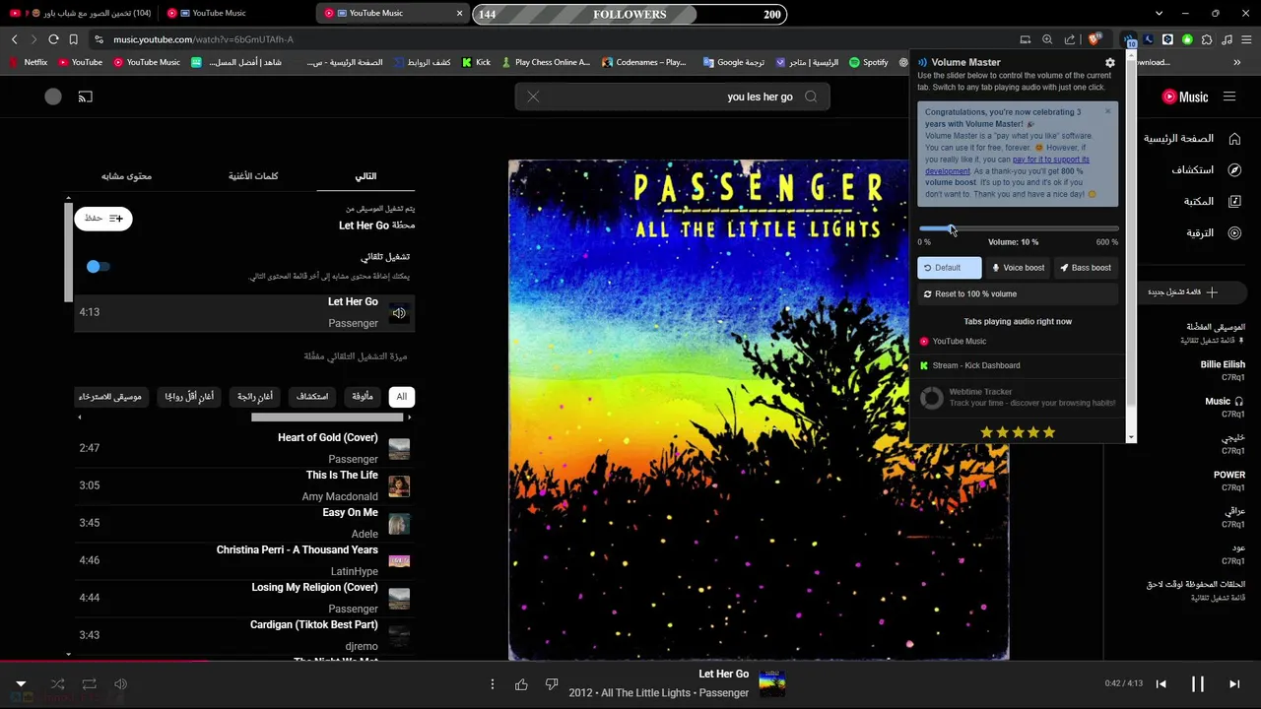Close the Volume Master congratulations notice

click(x=1107, y=111)
